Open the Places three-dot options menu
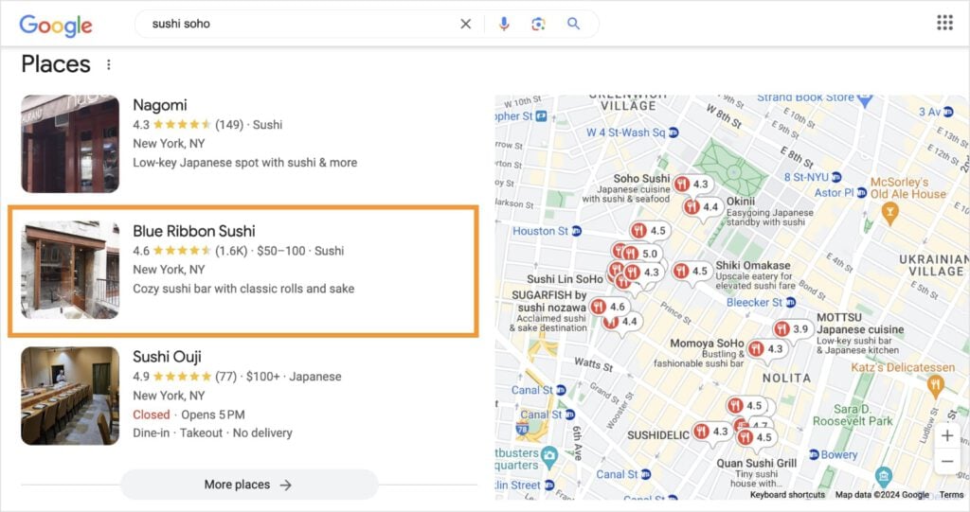The height and width of the screenshot is (512, 970). (x=109, y=64)
